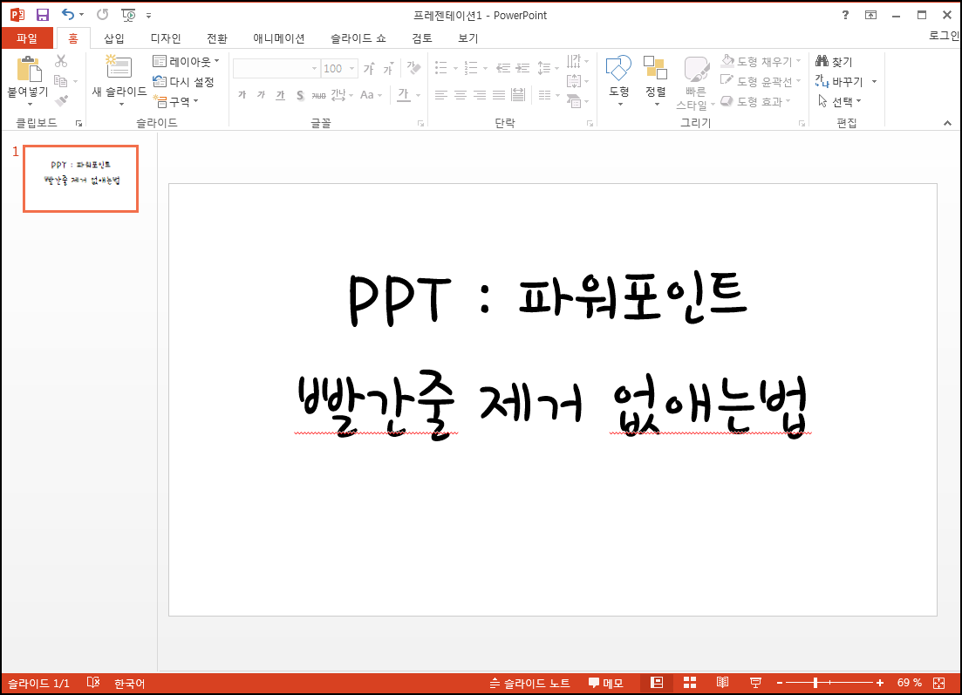Toggle Underline formatting
This screenshot has height=695, width=962.
[280, 95]
